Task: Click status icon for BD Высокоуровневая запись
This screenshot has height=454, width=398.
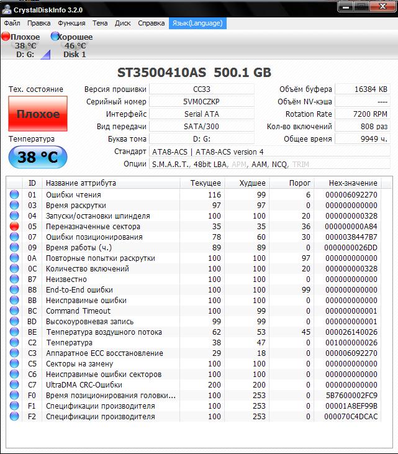Action: pos(14,321)
